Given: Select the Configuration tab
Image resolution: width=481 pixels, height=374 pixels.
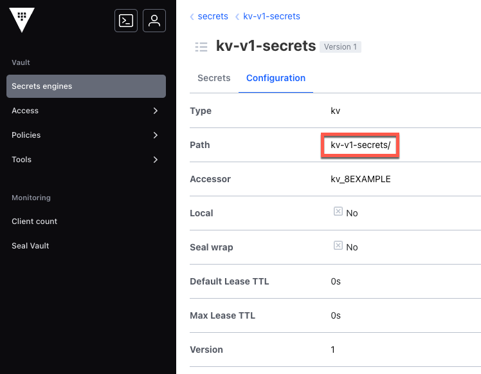Looking at the screenshot, I should [x=275, y=78].
